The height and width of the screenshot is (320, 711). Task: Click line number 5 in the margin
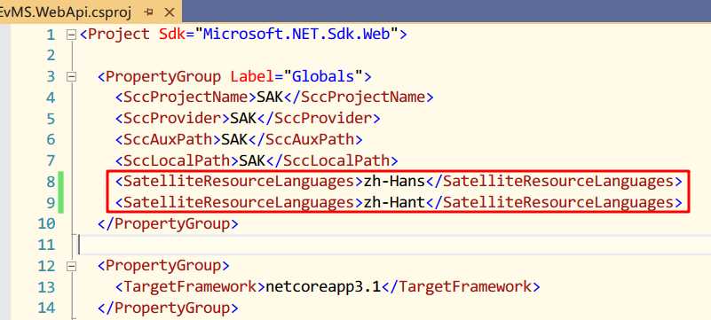(x=50, y=119)
